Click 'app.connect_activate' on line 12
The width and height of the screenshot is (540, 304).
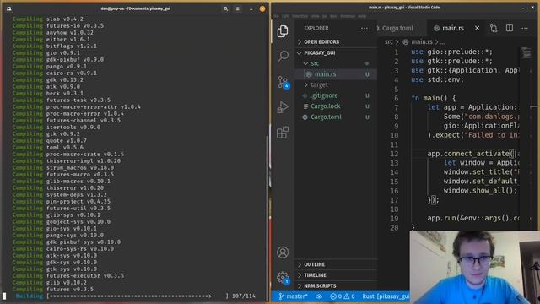[468, 154]
